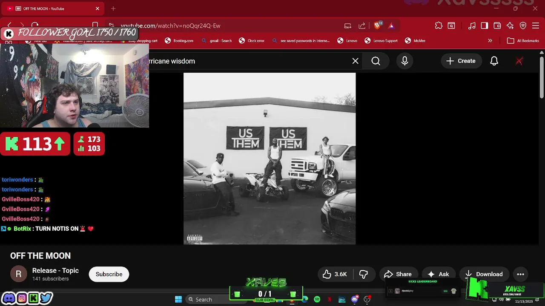The width and height of the screenshot is (545, 306).
Task: Open the Brave VPN shield icon
Action: (x=523, y=25)
